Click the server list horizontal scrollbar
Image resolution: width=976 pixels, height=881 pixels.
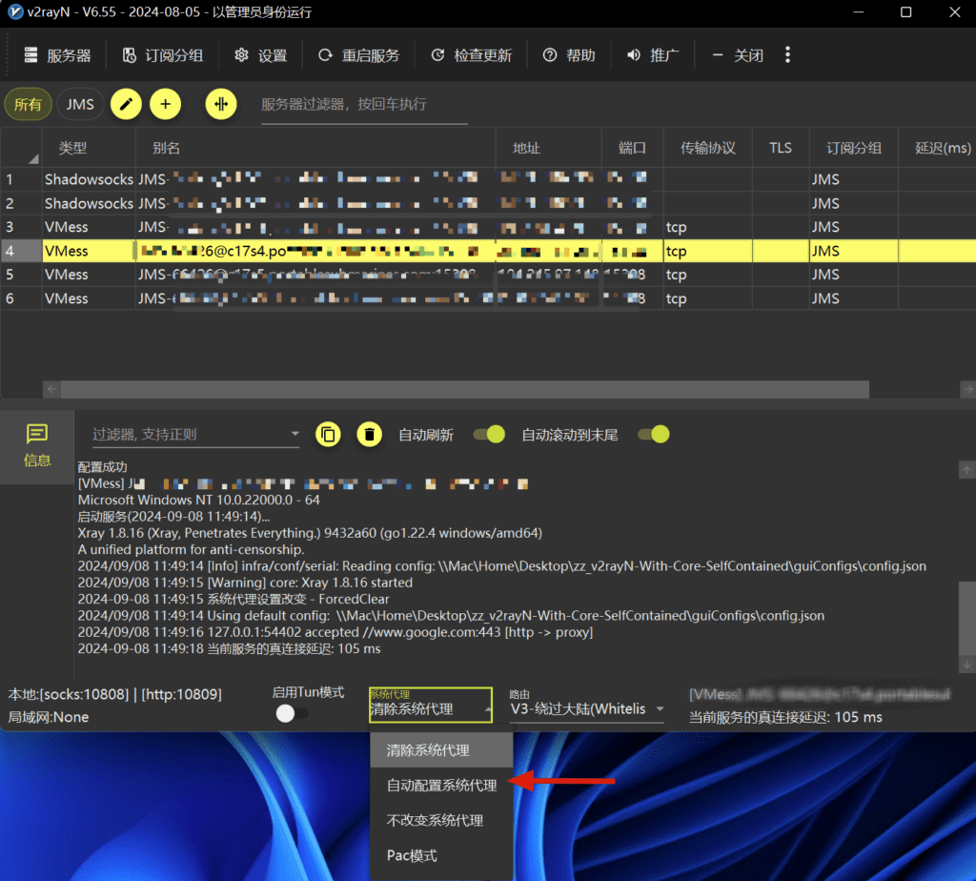465,390
